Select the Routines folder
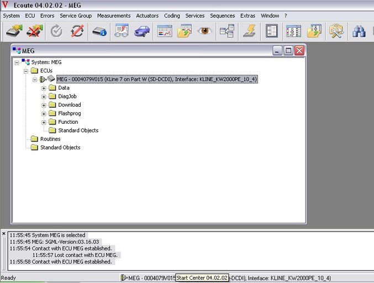This screenshot has height=283, width=374. point(50,139)
